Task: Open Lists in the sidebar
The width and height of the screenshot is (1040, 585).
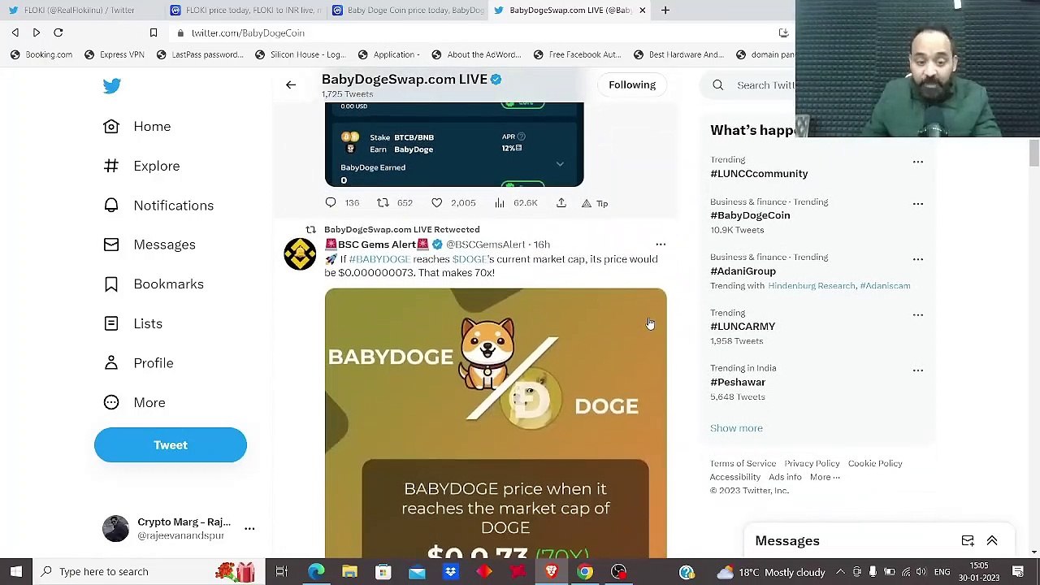Action: [133, 323]
